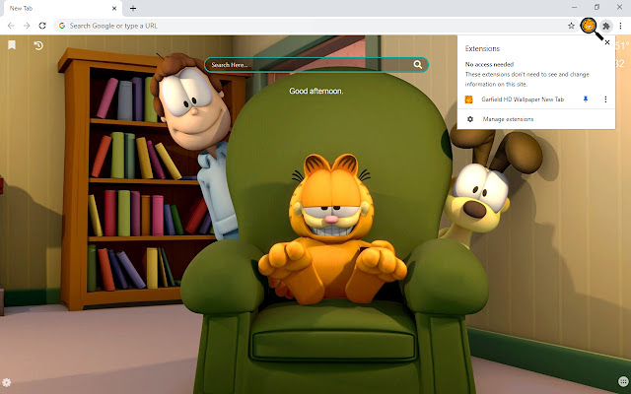
Task: Click Garfield HD Wallpaper New Tab entry
Action: [523, 99]
